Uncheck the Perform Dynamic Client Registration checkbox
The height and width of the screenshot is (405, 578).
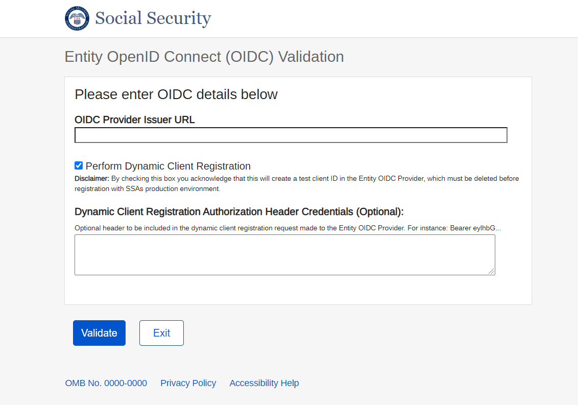(x=79, y=165)
